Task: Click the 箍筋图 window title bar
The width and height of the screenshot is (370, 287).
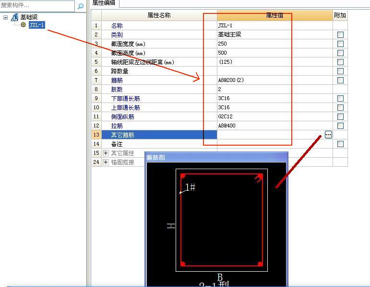Action: click(216, 157)
